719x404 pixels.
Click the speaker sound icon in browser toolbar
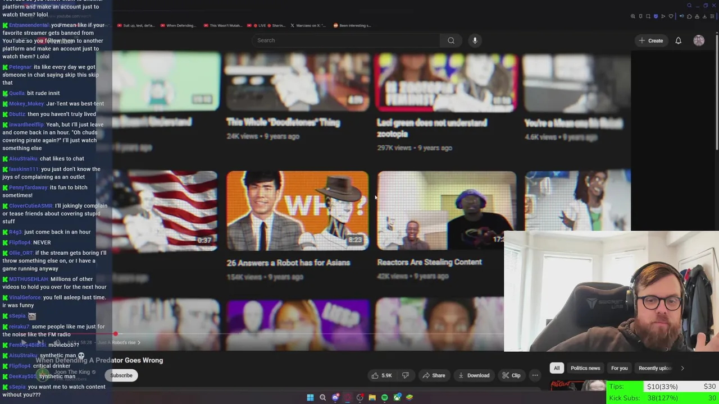click(x=682, y=16)
